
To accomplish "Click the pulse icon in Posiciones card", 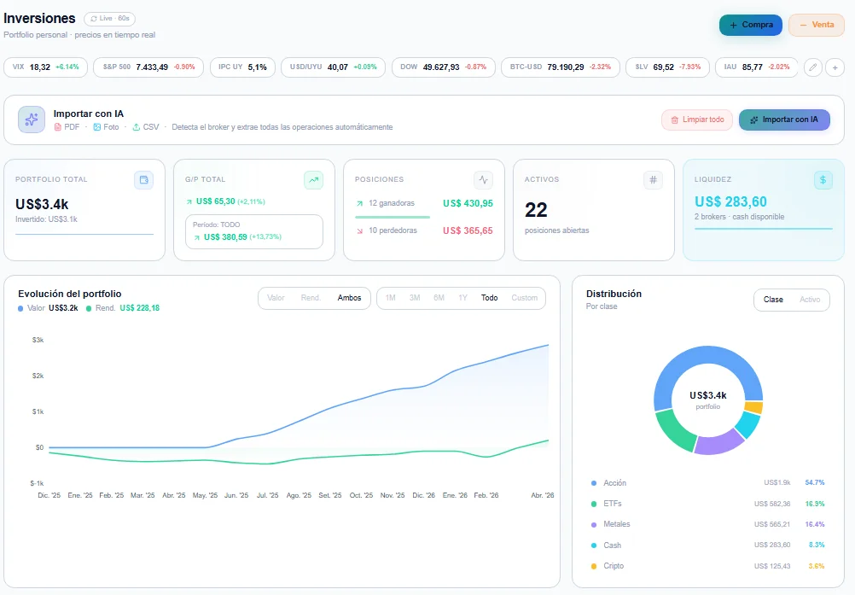I will tap(483, 180).
